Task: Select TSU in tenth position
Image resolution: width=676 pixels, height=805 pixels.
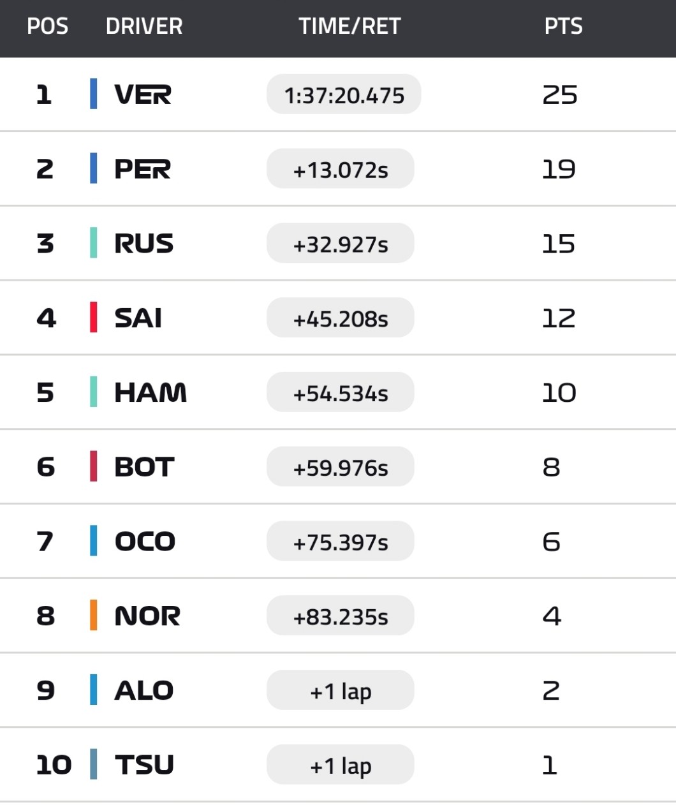Action: (x=144, y=764)
